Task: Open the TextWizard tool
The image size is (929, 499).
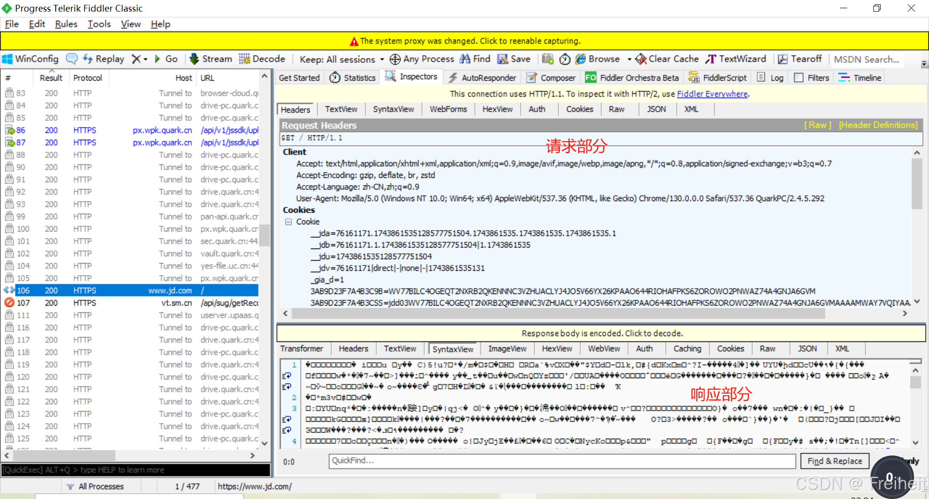Action: coord(736,59)
